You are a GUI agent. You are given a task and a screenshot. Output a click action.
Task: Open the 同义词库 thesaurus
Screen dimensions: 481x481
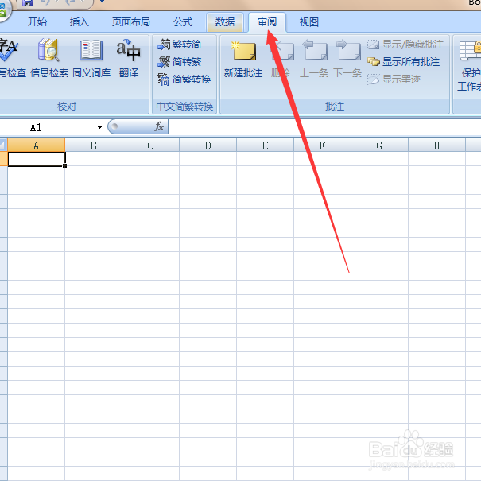(x=91, y=58)
